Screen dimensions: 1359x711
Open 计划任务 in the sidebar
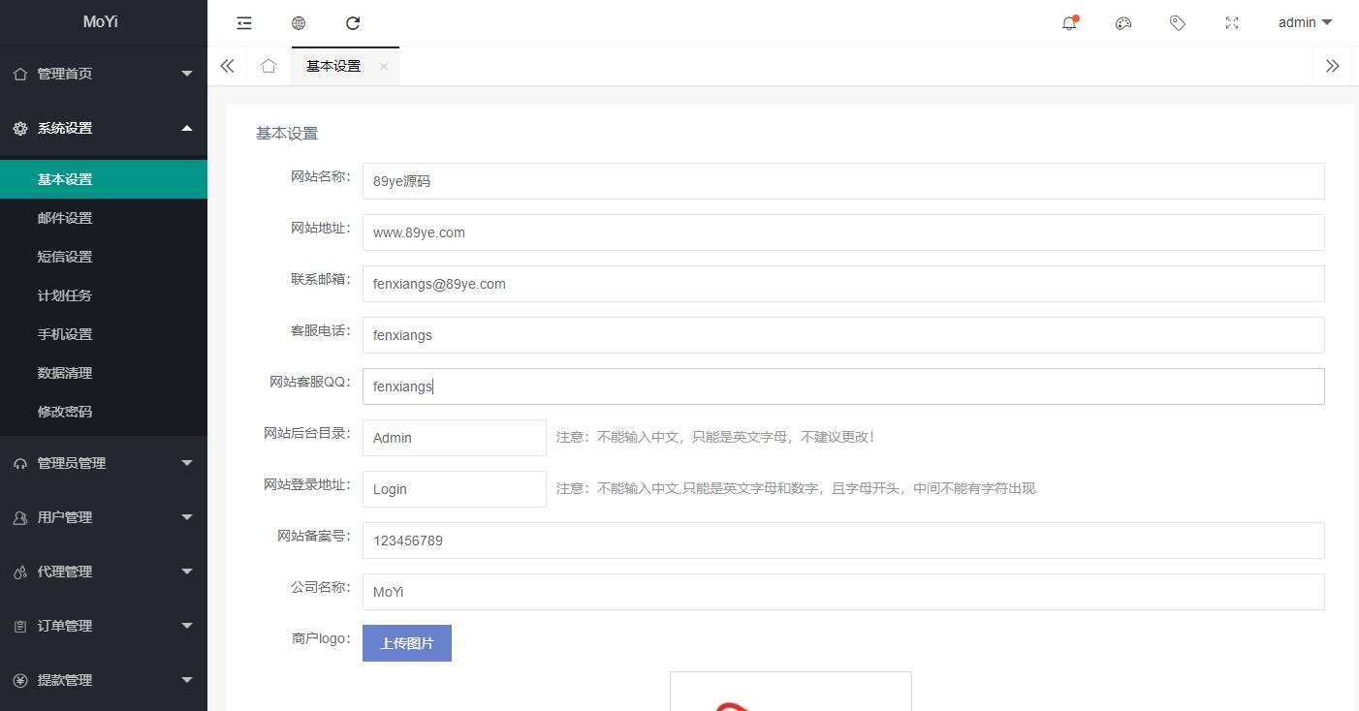click(x=104, y=295)
